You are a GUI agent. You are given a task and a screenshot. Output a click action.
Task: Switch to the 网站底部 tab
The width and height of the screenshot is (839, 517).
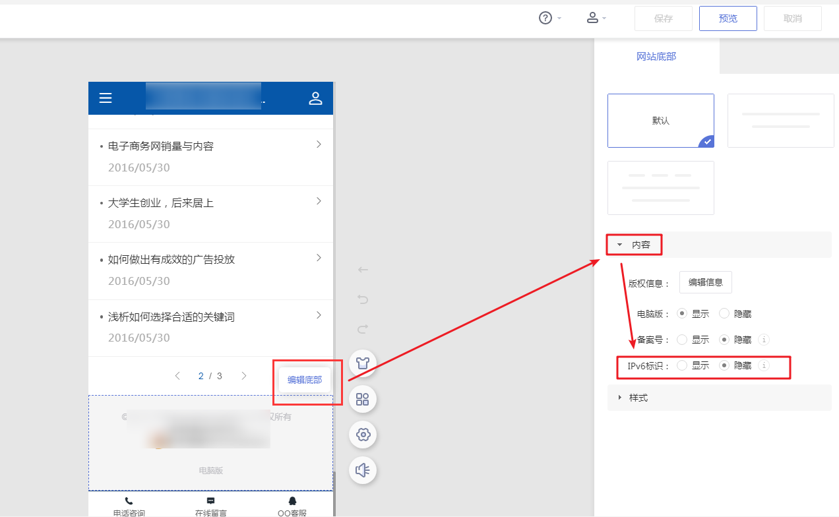tap(656, 57)
